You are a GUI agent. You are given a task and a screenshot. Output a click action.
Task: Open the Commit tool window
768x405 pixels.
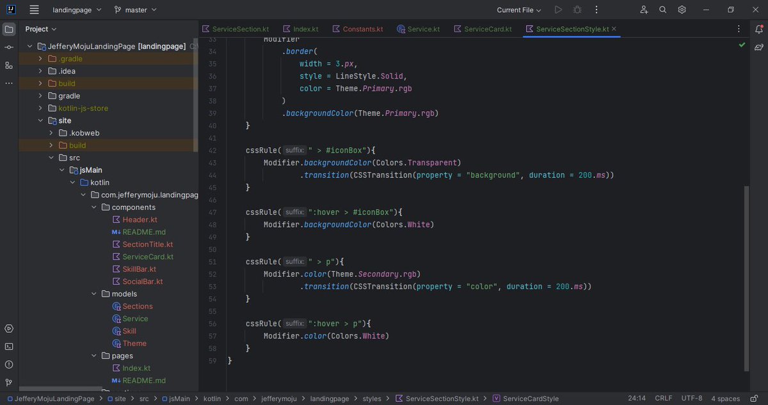9,47
